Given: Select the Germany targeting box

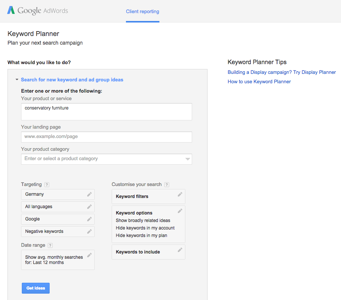Looking at the screenshot, I should click(x=58, y=194).
